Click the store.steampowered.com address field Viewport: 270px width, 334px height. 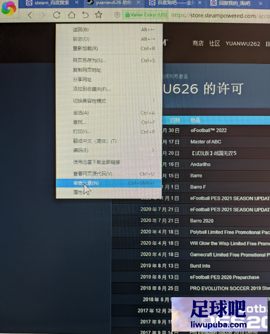(220, 16)
